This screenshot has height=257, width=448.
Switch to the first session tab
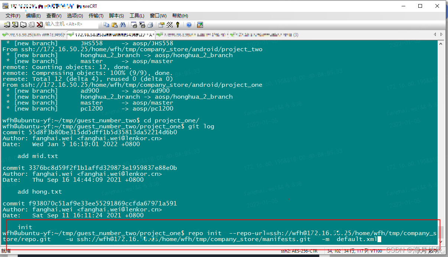click(x=34, y=35)
